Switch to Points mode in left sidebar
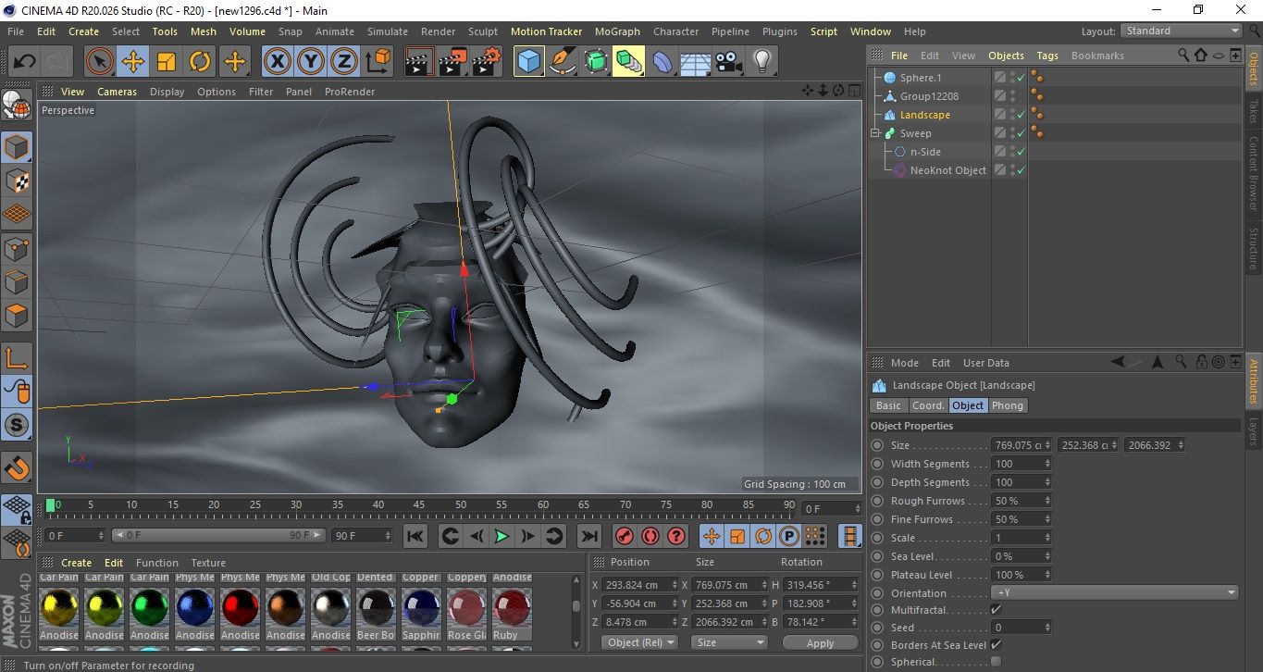This screenshot has width=1263, height=672. [17, 249]
